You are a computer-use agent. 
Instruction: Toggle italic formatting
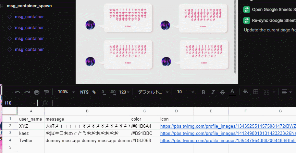(x=213, y=92)
